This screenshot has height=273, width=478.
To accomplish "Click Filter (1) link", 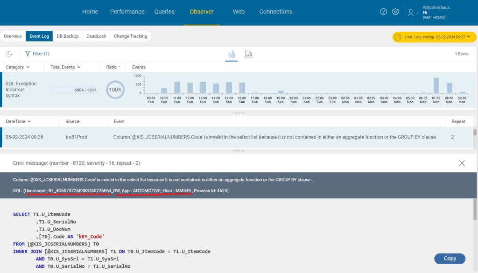I will pyautogui.click(x=41, y=54).
